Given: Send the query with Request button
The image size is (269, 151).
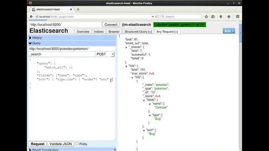Looking at the screenshot, I should tap(37, 144).
